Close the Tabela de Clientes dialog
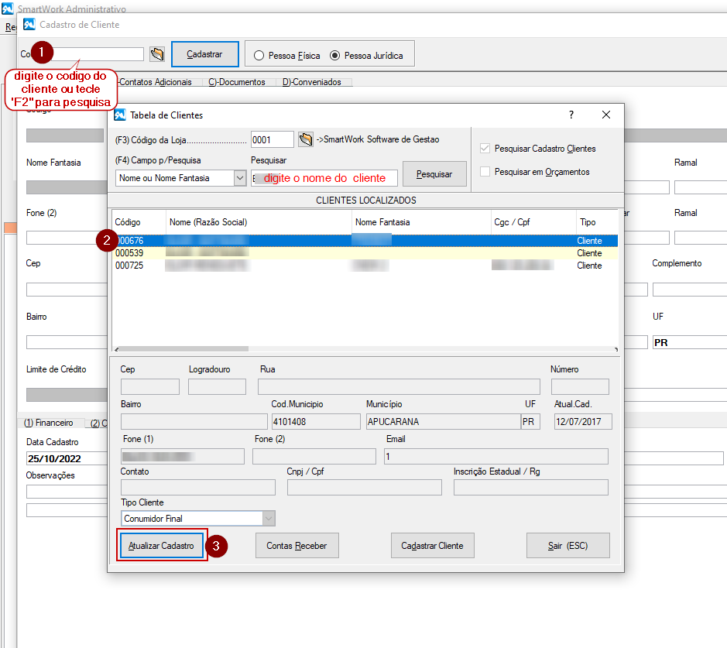 click(x=606, y=115)
